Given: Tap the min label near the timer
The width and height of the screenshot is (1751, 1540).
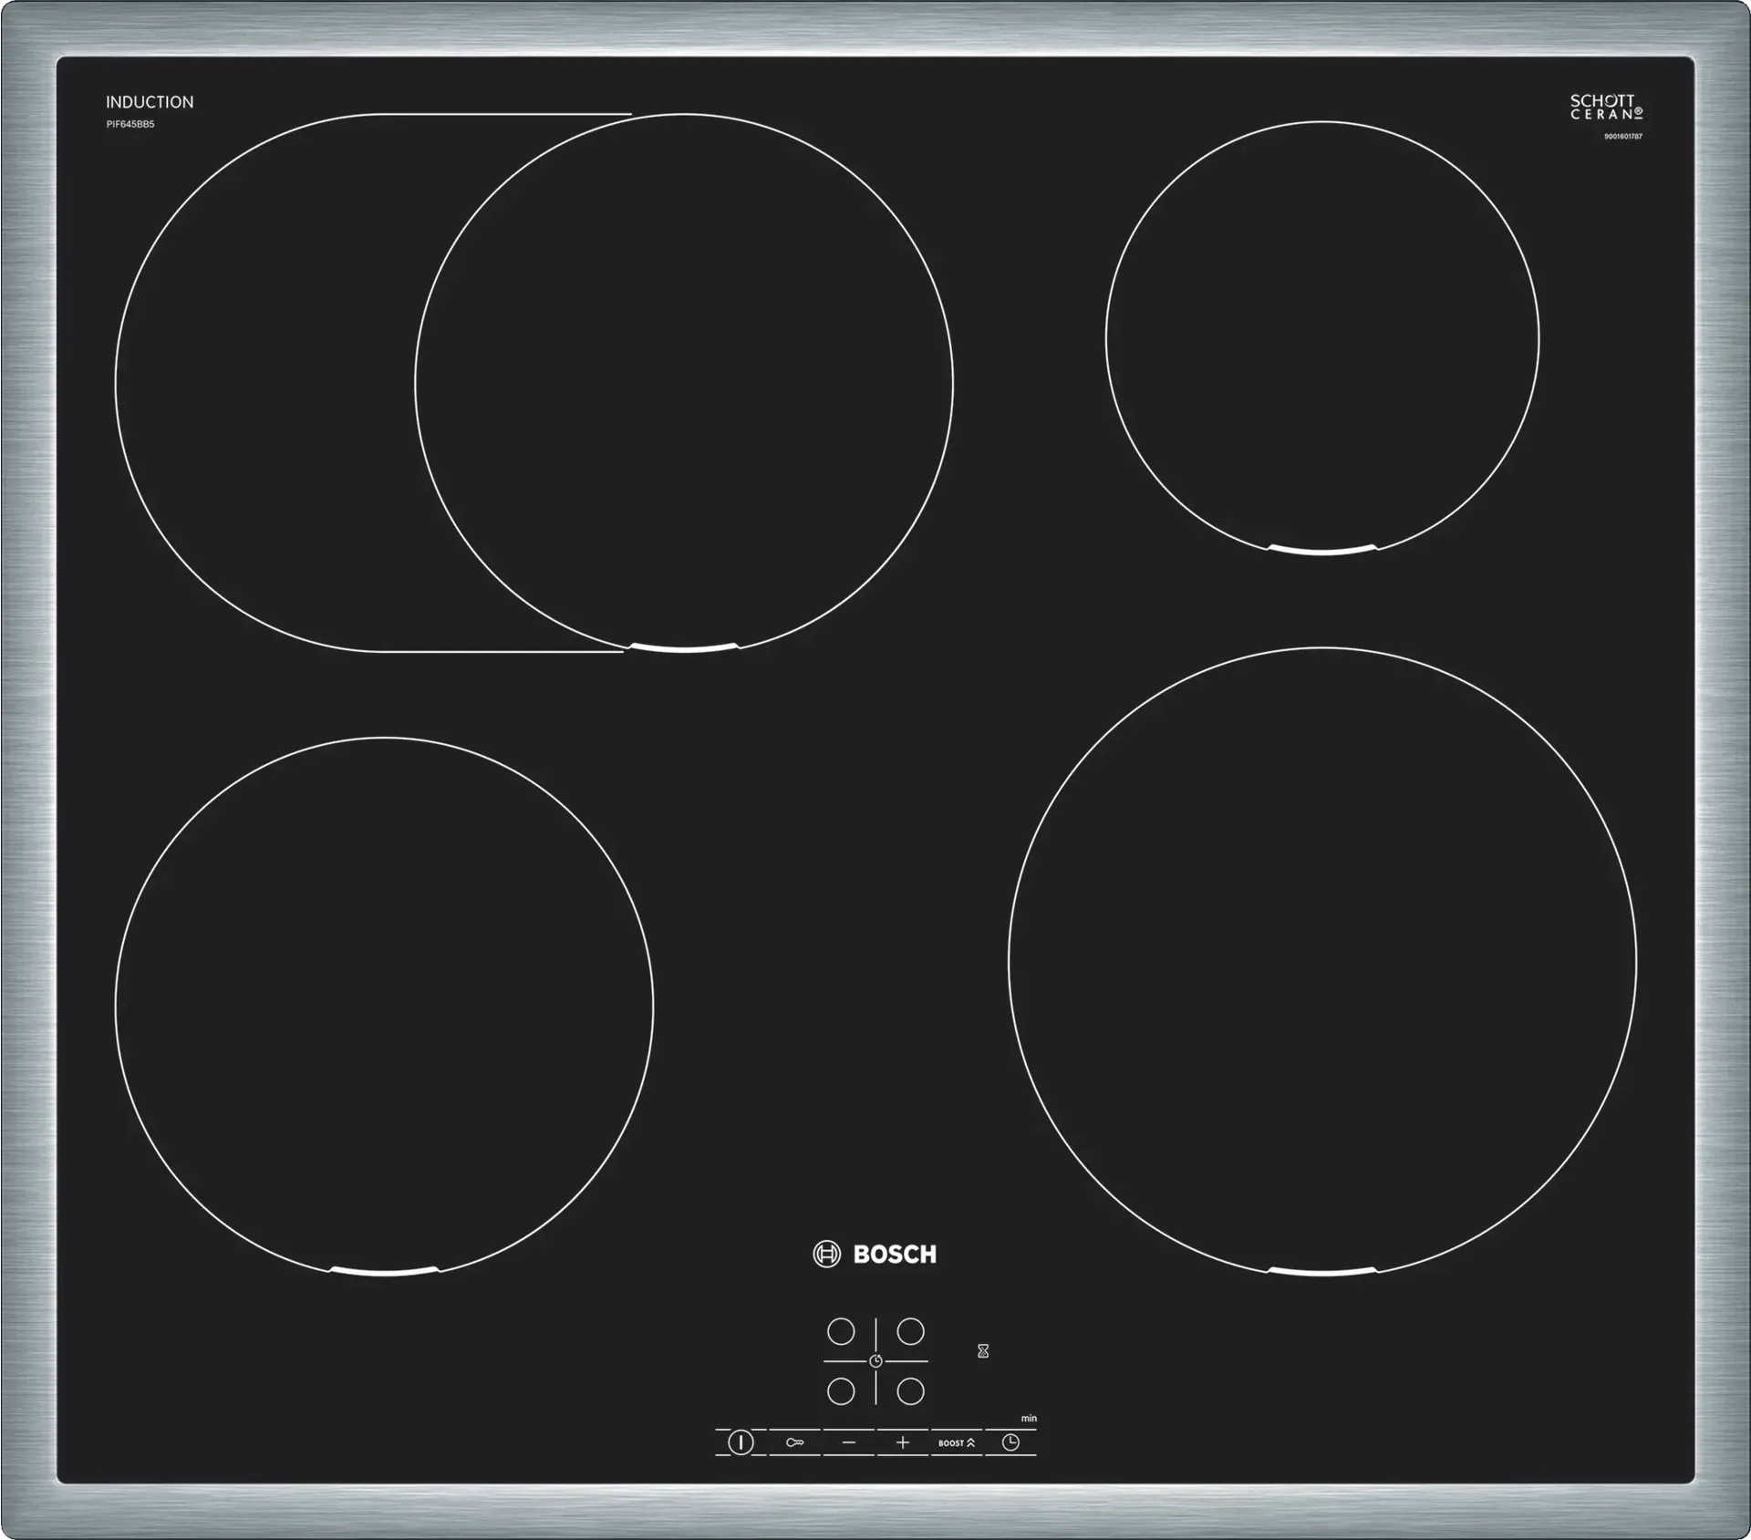Looking at the screenshot, I should point(1030,1418).
